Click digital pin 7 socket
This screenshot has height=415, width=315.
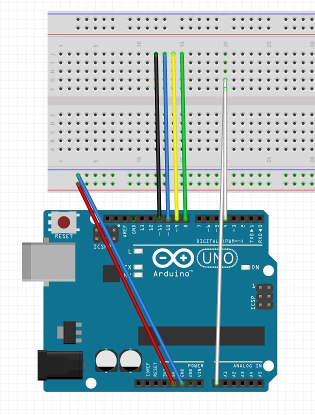[199, 218]
